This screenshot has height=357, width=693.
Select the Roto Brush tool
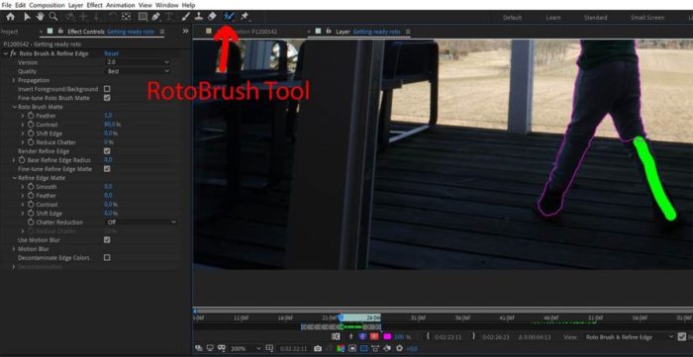pos(229,17)
